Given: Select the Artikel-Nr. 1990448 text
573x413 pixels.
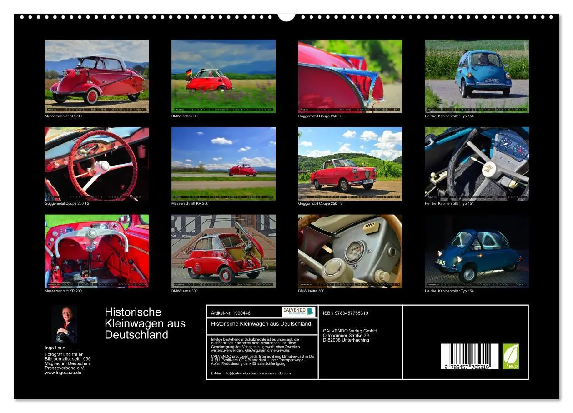Looking at the screenshot, I should pos(231,313).
